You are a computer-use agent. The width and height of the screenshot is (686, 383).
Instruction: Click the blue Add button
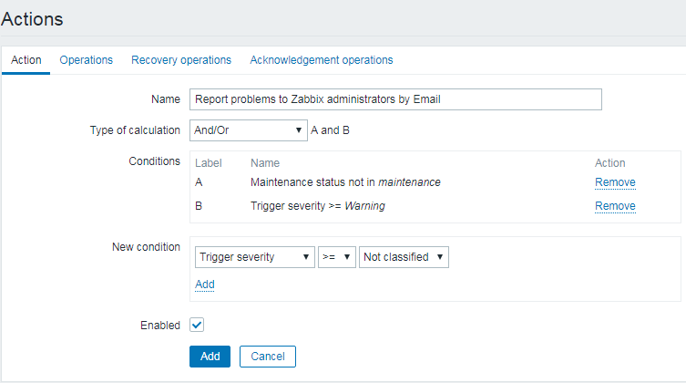[x=210, y=357]
